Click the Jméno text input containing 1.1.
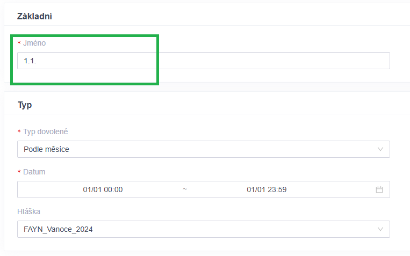Screen dimensions: 410x256 point(204,61)
